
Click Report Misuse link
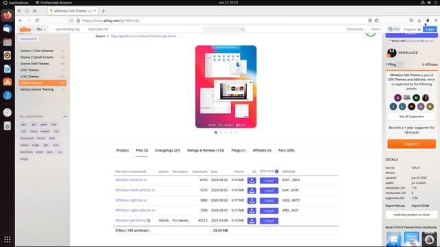click(395, 206)
